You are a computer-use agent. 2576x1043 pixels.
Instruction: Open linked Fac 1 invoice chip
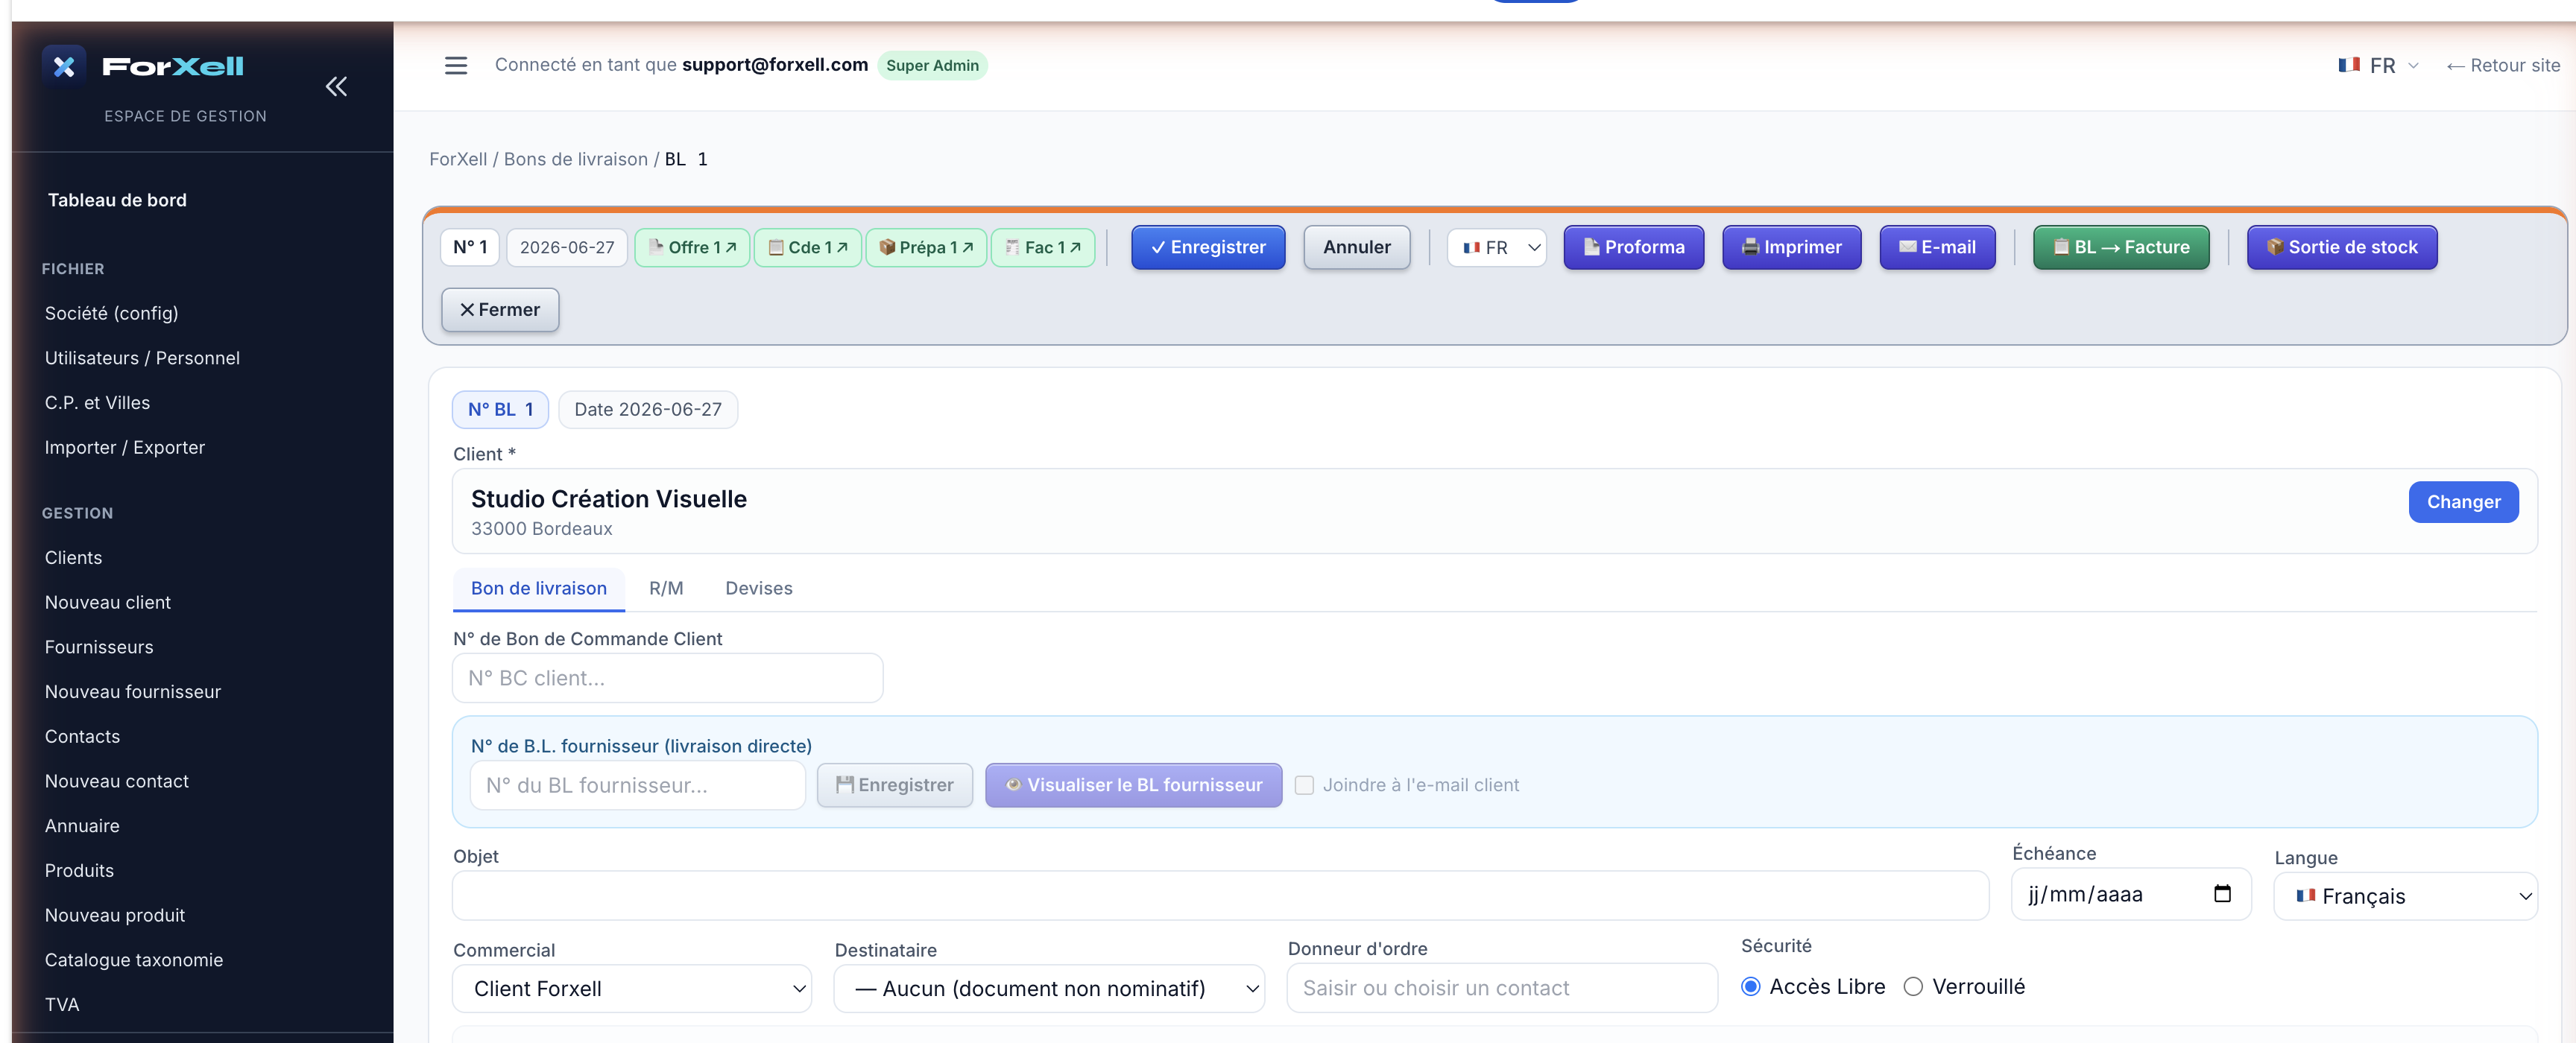1043,248
